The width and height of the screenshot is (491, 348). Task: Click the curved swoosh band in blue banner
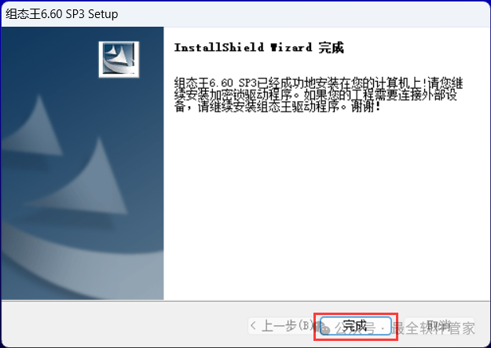click(82, 266)
